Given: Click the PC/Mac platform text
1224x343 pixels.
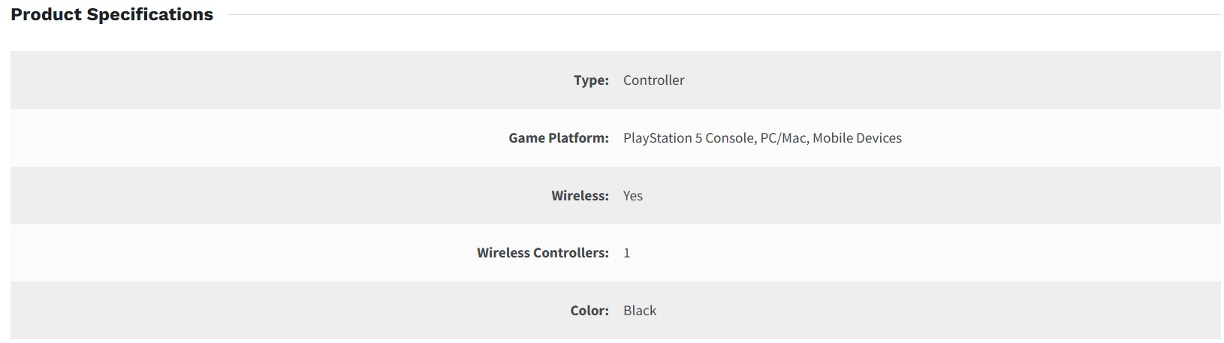Looking at the screenshot, I should (x=783, y=138).
